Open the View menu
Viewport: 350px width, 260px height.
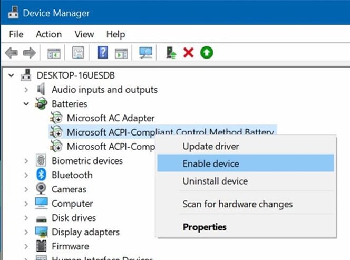tap(84, 34)
